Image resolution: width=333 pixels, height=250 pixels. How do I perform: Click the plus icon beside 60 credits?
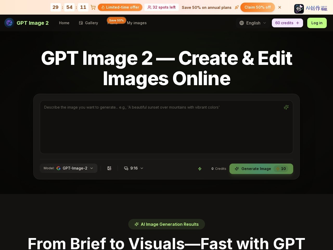click(298, 23)
